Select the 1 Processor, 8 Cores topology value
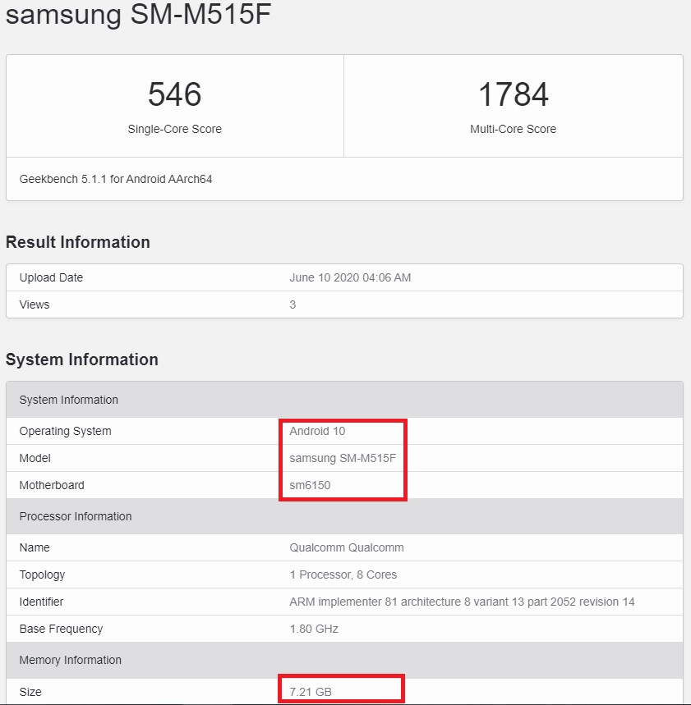This screenshot has width=691, height=705. [343, 575]
